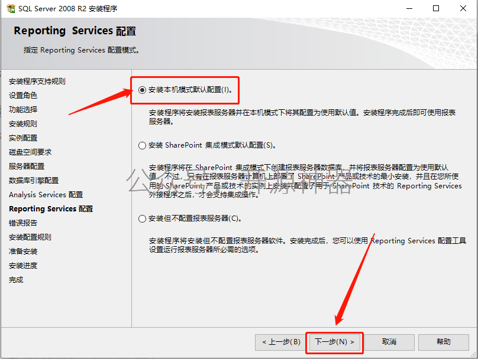Click the SQL Server 2008 R2 安装程序 window title
The width and height of the screenshot is (478, 359).
pos(67,8)
